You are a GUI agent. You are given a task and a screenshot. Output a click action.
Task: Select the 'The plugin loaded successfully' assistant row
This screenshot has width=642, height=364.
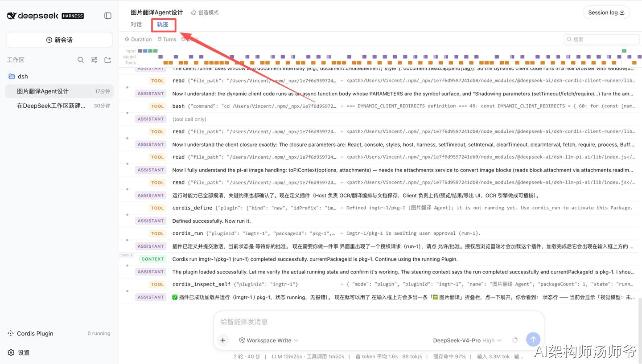click(379, 272)
